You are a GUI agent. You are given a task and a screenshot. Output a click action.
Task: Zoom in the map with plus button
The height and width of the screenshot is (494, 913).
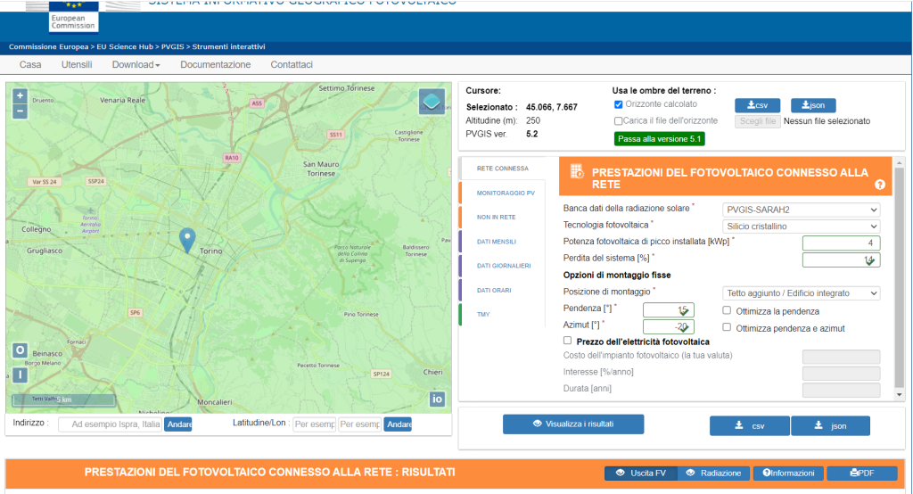point(20,95)
